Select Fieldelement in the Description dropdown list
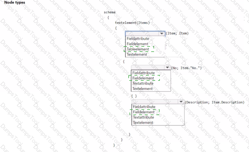This screenshot has height=152, width=249. tap(144, 112)
